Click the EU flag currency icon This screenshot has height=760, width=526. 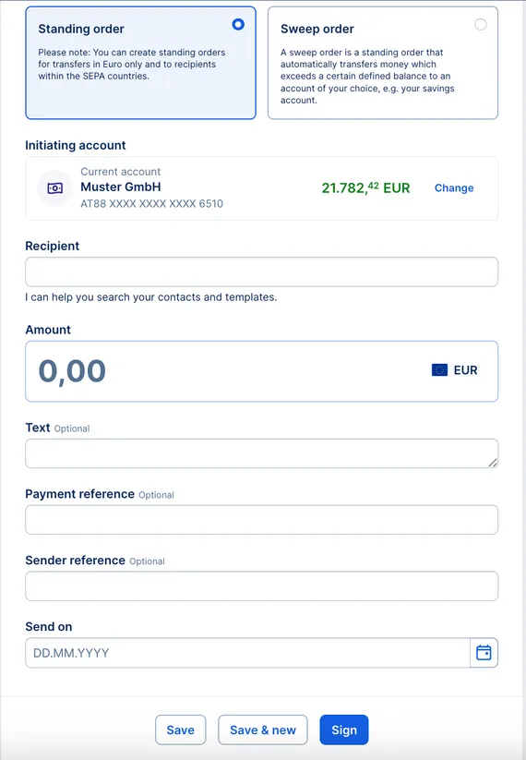[x=439, y=370]
